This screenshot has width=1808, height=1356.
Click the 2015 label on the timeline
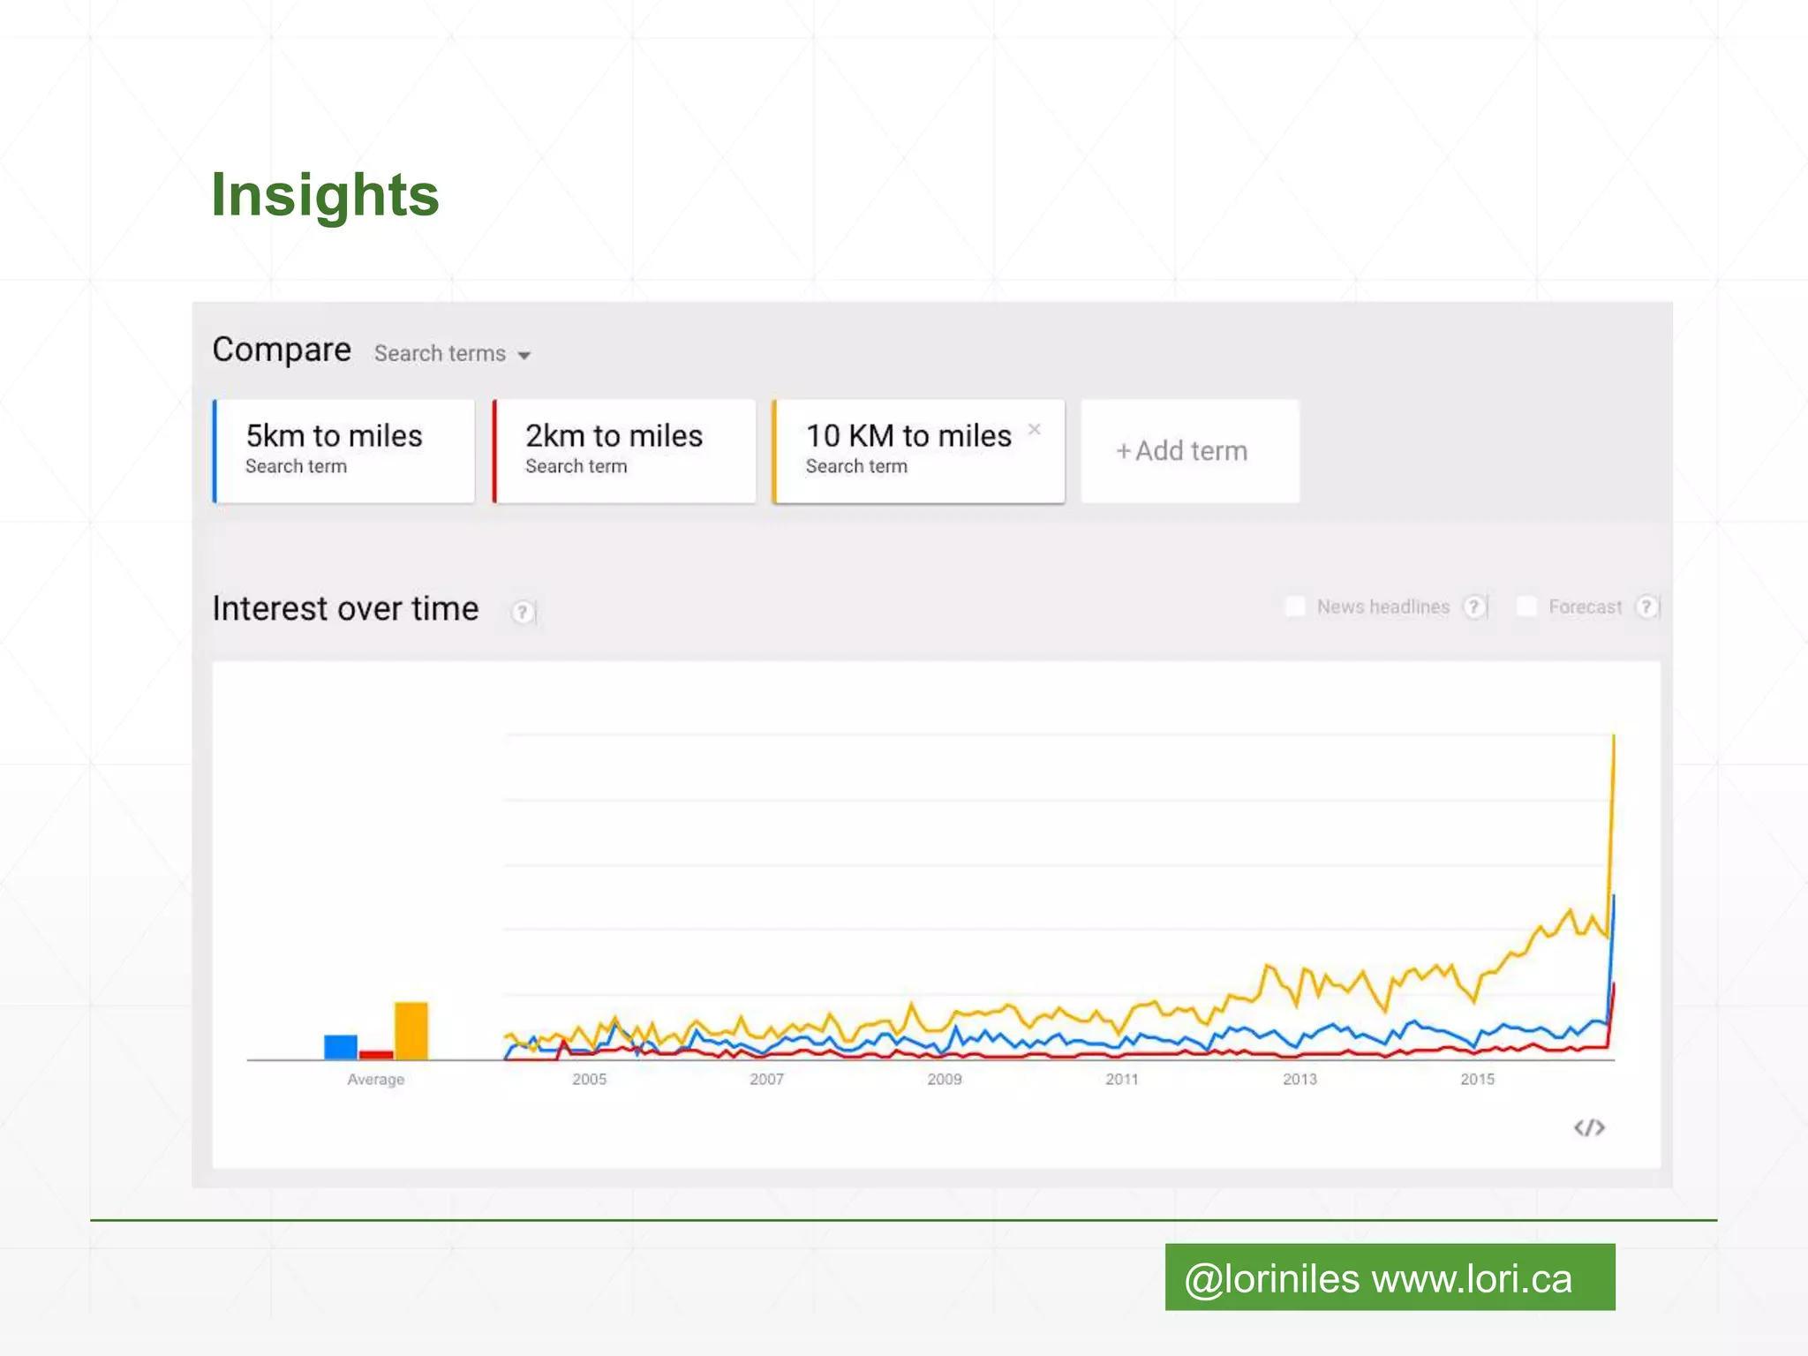[1477, 1079]
